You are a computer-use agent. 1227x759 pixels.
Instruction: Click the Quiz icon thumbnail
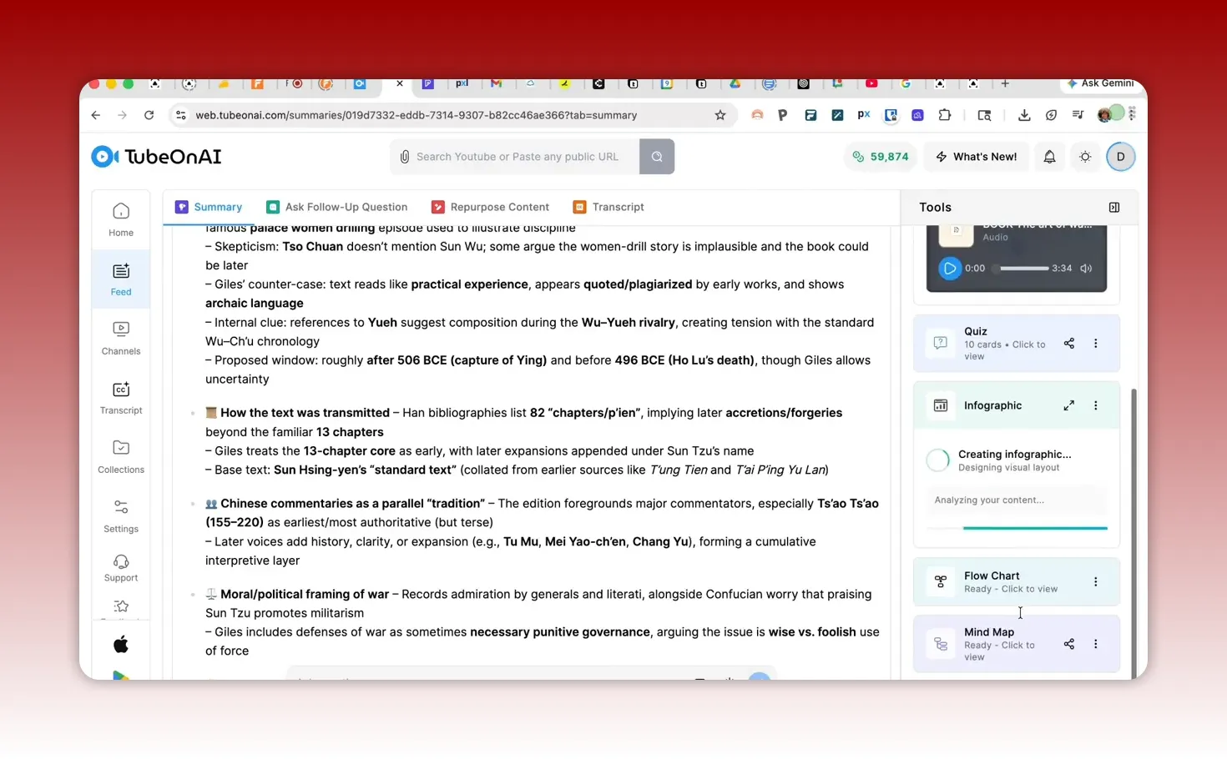click(x=941, y=343)
